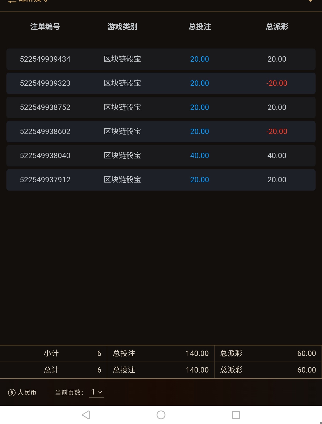Click the 人民币 currency label
The image size is (322, 424).
point(27,393)
